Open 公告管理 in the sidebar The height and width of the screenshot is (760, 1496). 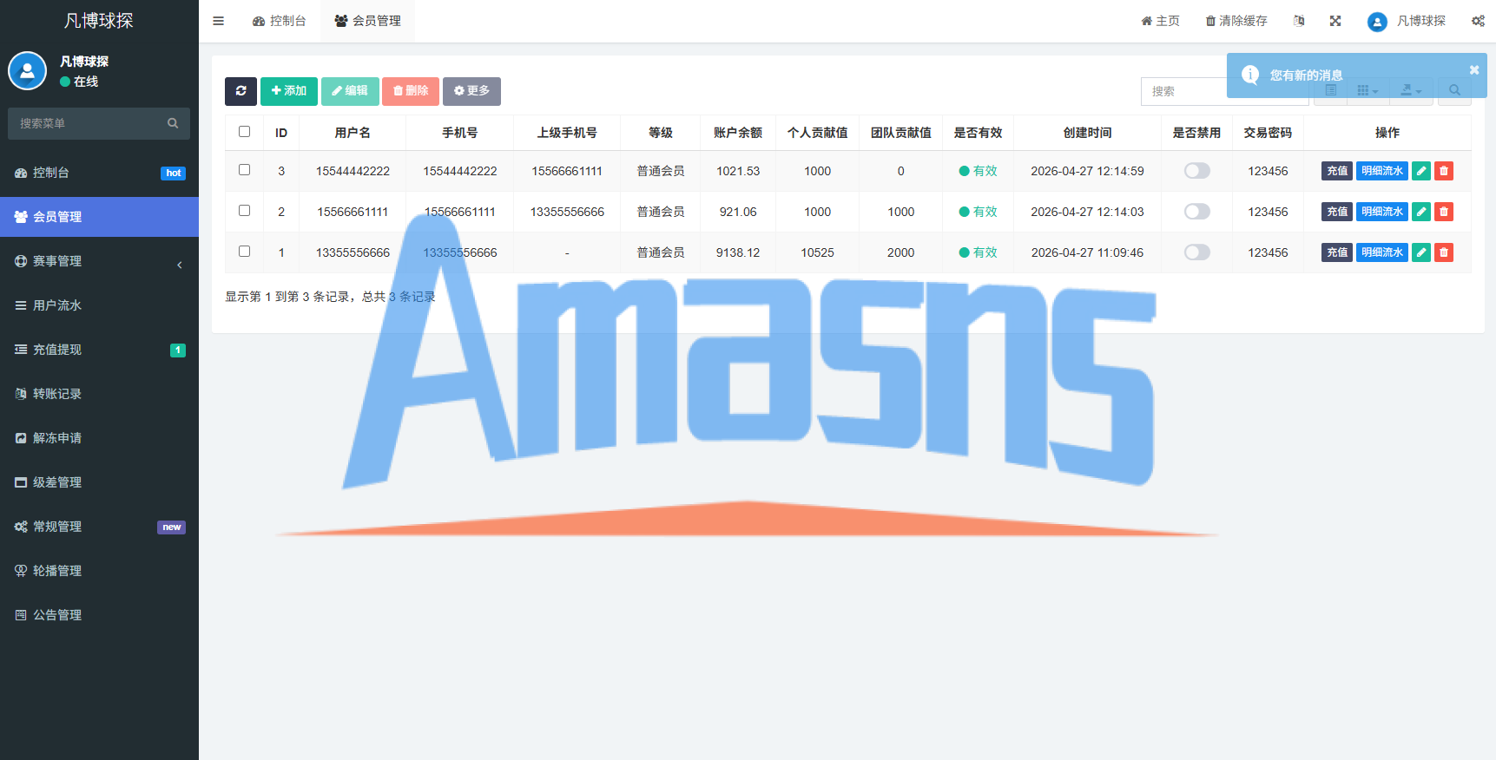pos(99,615)
